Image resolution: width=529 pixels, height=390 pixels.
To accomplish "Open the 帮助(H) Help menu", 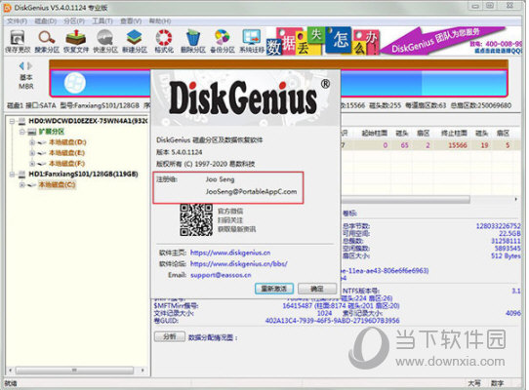I will click(160, 20).
